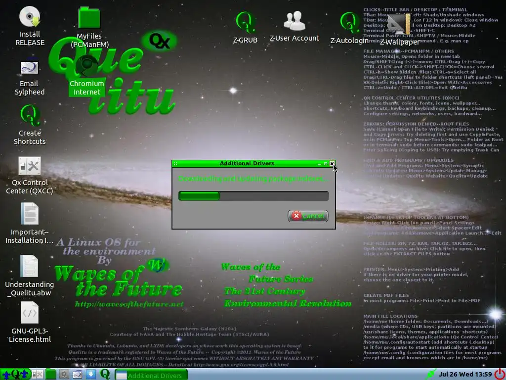Click the "Downloading and updating package indexes" message
506x380 pixels.
253,178
